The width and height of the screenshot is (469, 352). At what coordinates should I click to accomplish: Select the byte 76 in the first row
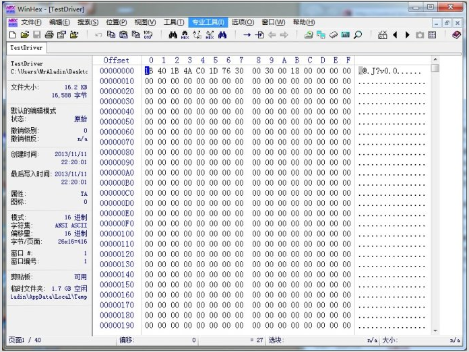pyautogui.click(x=226, y=71)
